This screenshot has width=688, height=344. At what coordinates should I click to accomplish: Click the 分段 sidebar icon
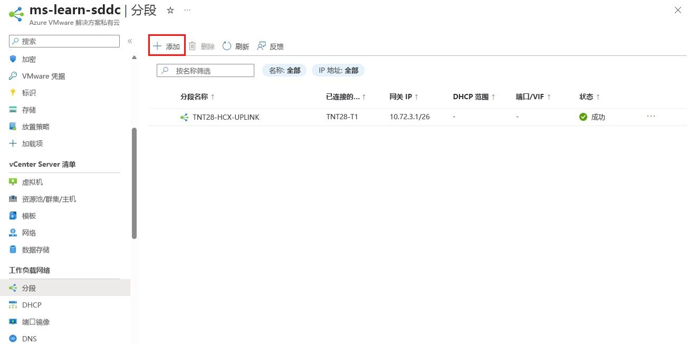(x=13, y=288)
